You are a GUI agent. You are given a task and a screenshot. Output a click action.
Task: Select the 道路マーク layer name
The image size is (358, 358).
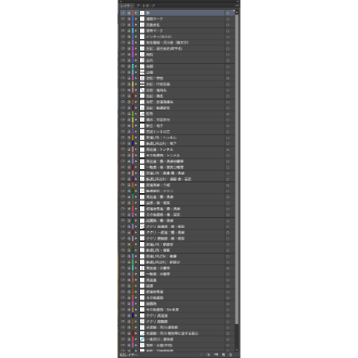(x=154, y=19)
